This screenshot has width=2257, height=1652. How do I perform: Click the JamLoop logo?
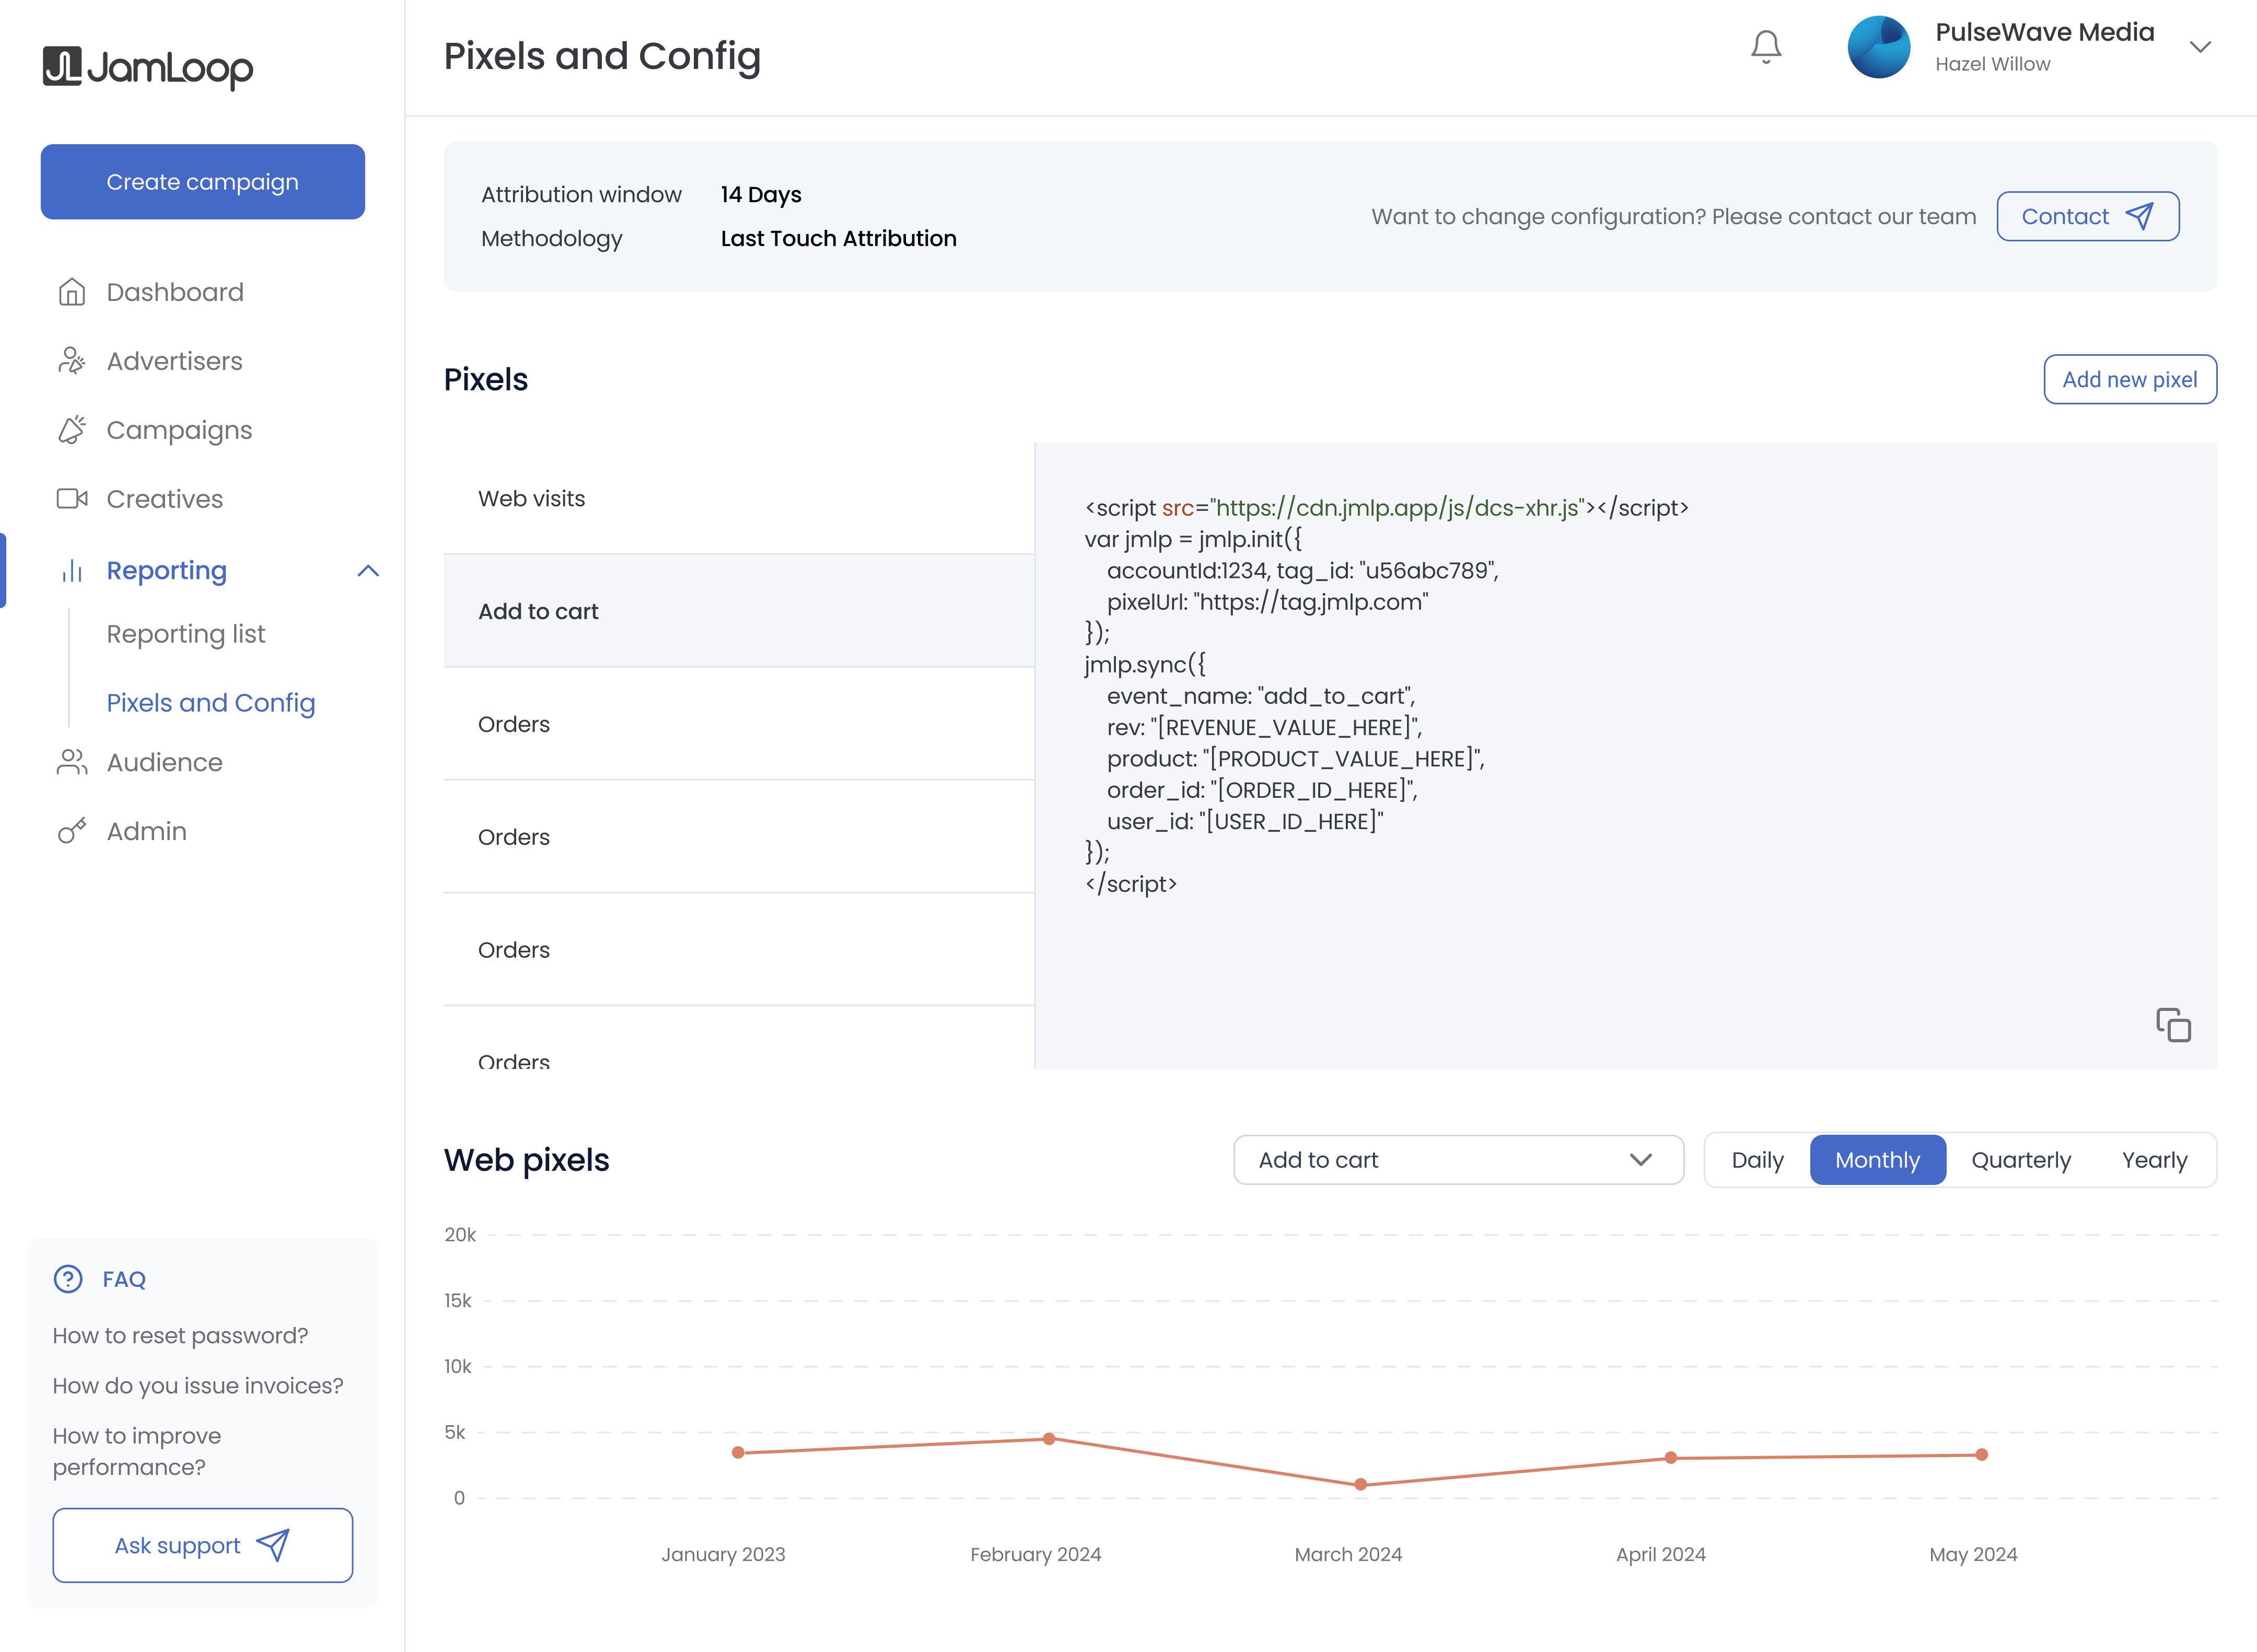point(148,67)
